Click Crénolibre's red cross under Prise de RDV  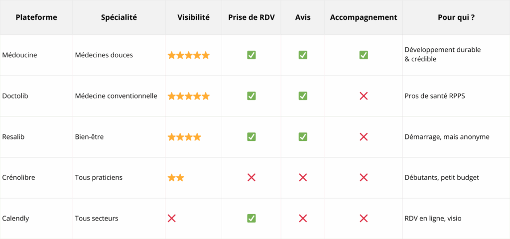click(x=252, y=178)
